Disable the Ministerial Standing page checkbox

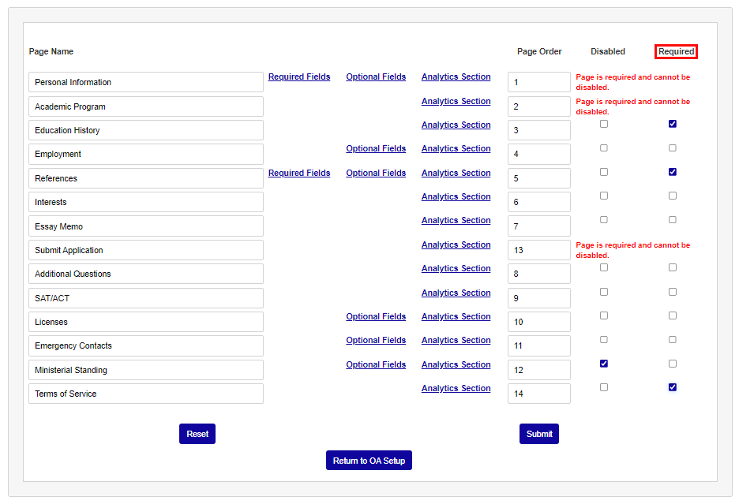point(604,364)
